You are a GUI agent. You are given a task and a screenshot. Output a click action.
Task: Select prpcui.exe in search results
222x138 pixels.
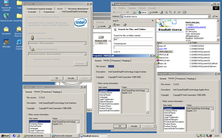pos(162,58)
